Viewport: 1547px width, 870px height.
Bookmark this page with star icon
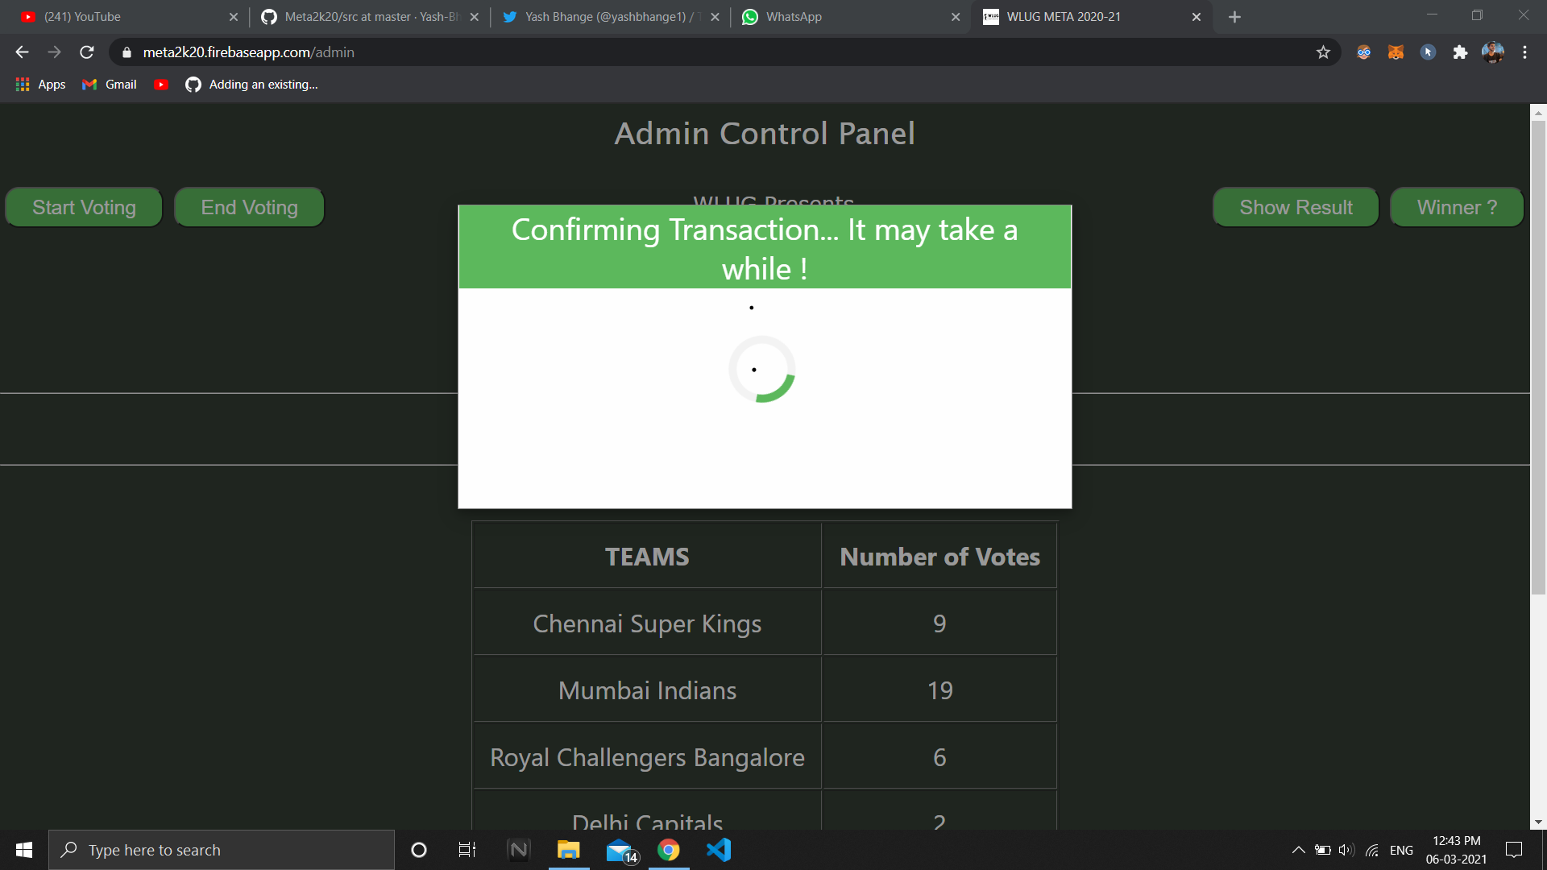point(1323,52)
